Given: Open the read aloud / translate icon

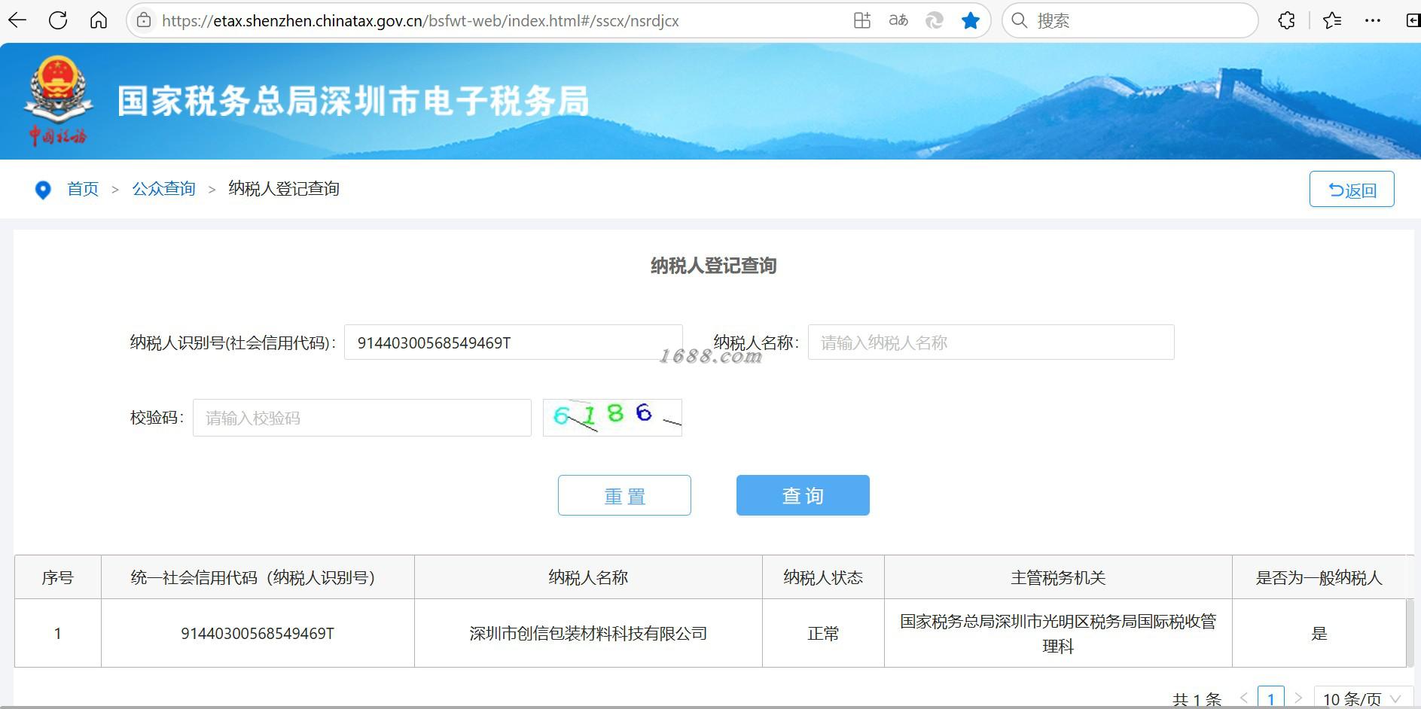Looking at the screenshot, I should (898, 20).
